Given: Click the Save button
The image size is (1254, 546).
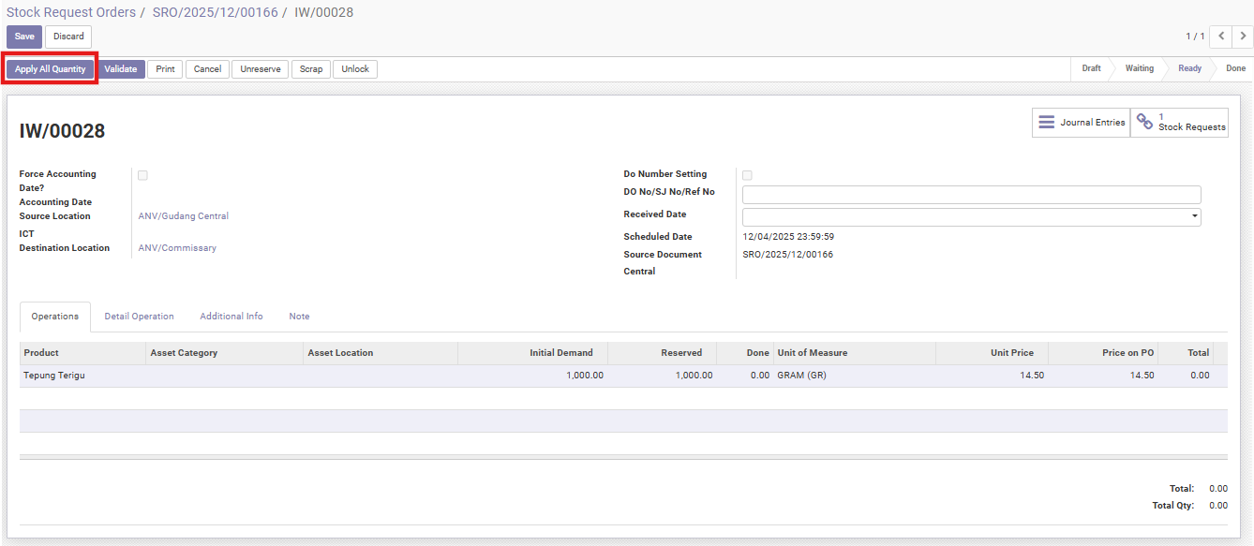Looking at the screenshot, I should [x=24, y=37].
